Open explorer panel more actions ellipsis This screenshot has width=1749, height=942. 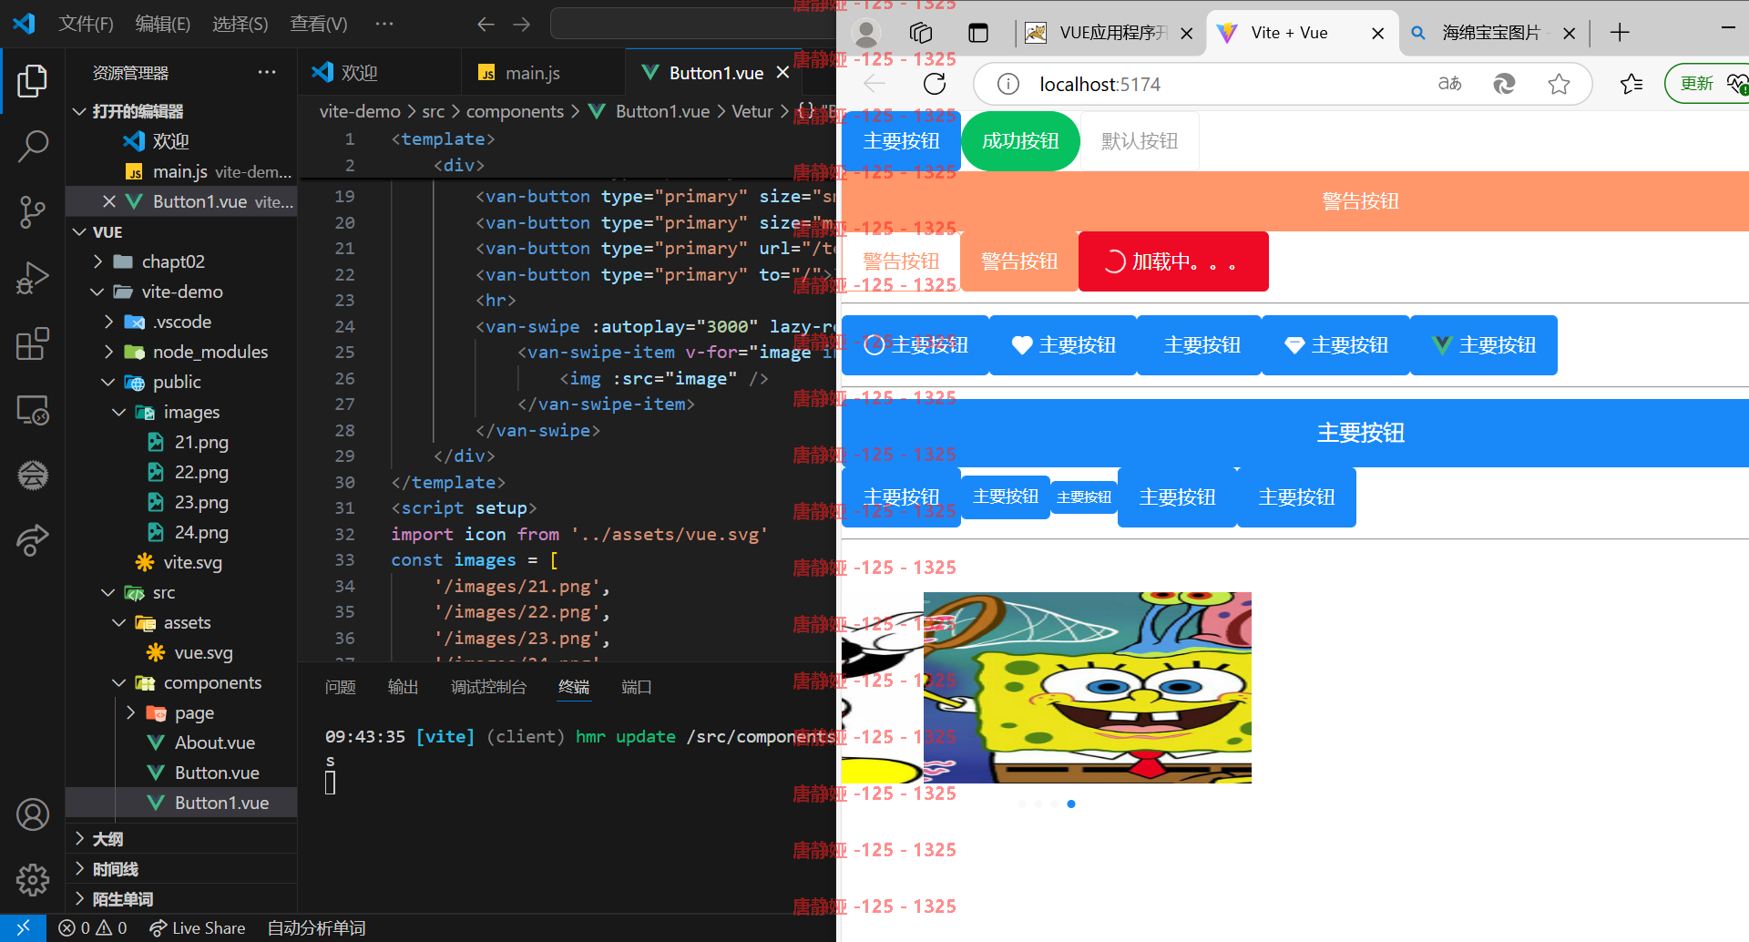(x=267, y=72)
